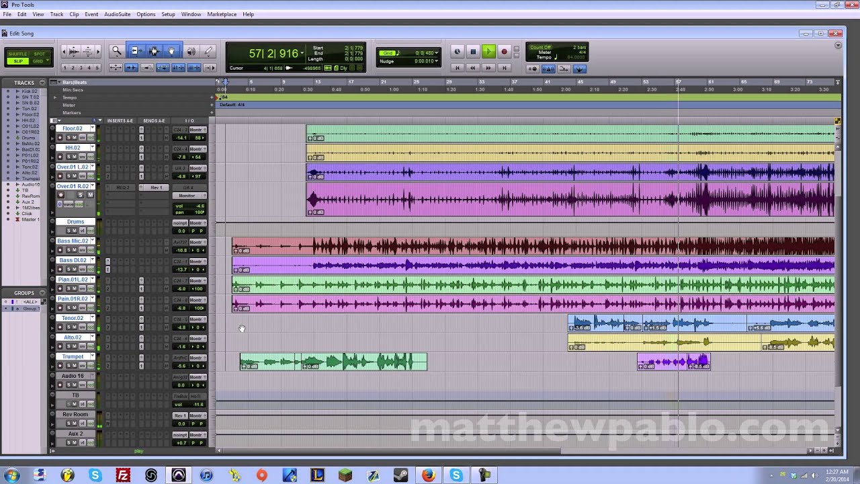The image size is (860, 484).
Task: Open the Clip menu
Action: [74, 14]
